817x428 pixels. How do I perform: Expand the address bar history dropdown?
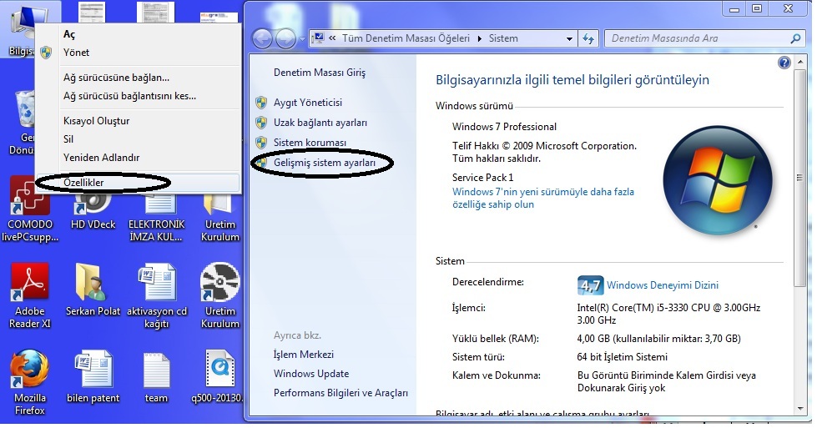tap(569, 38)
